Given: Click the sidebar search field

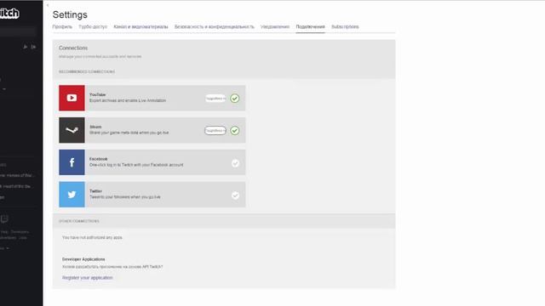Looking at the screenshot, I should tap(18, 31).
